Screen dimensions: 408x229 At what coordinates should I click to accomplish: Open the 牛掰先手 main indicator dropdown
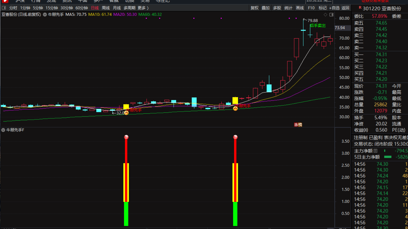[45, 15]
